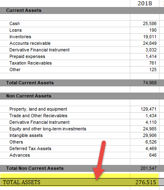Click the Intangible assets value 29,906
This screenshot has width=164, height=190.
pyautogui.click(x=150, y=135)
